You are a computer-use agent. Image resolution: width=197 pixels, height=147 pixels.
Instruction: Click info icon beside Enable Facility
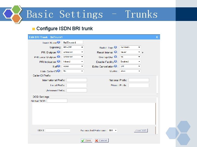[x=115, y=61]
